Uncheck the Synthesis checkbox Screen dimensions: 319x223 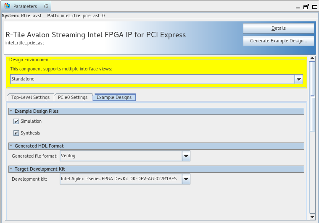tap(16, 133)
